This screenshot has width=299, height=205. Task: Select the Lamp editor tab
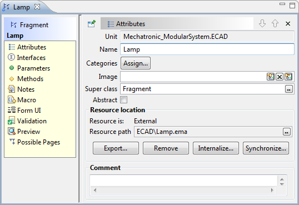click(x=21, y=7)
